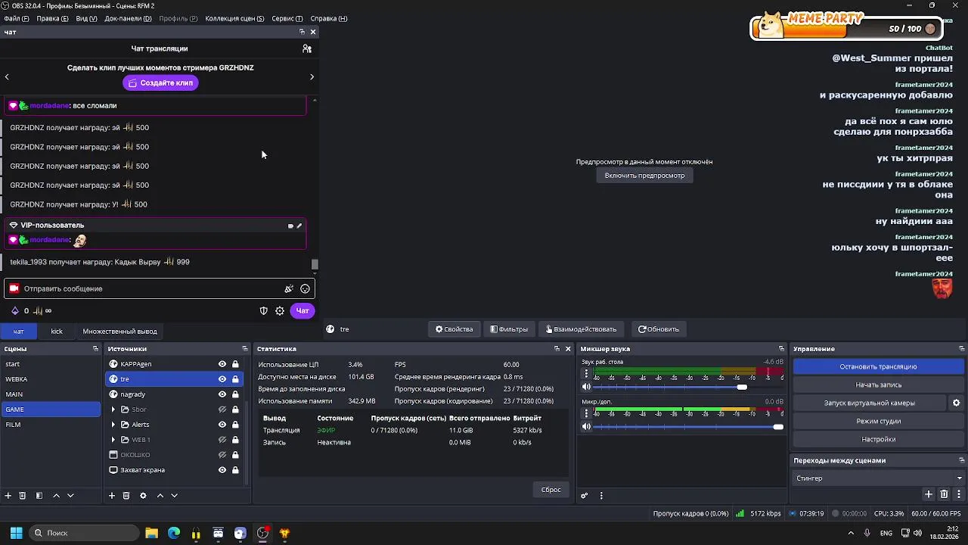Toggle visibility of tre source

tap(222, 379)
